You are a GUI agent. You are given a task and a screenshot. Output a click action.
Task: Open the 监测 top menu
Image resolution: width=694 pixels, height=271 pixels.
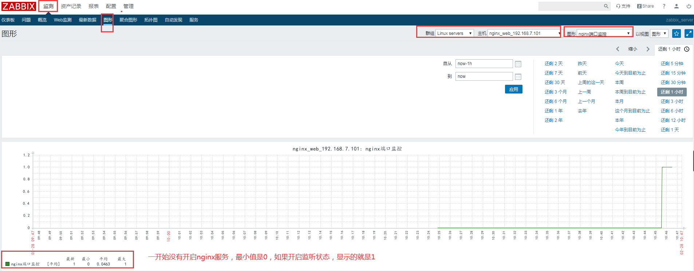(x=48, y=6)
